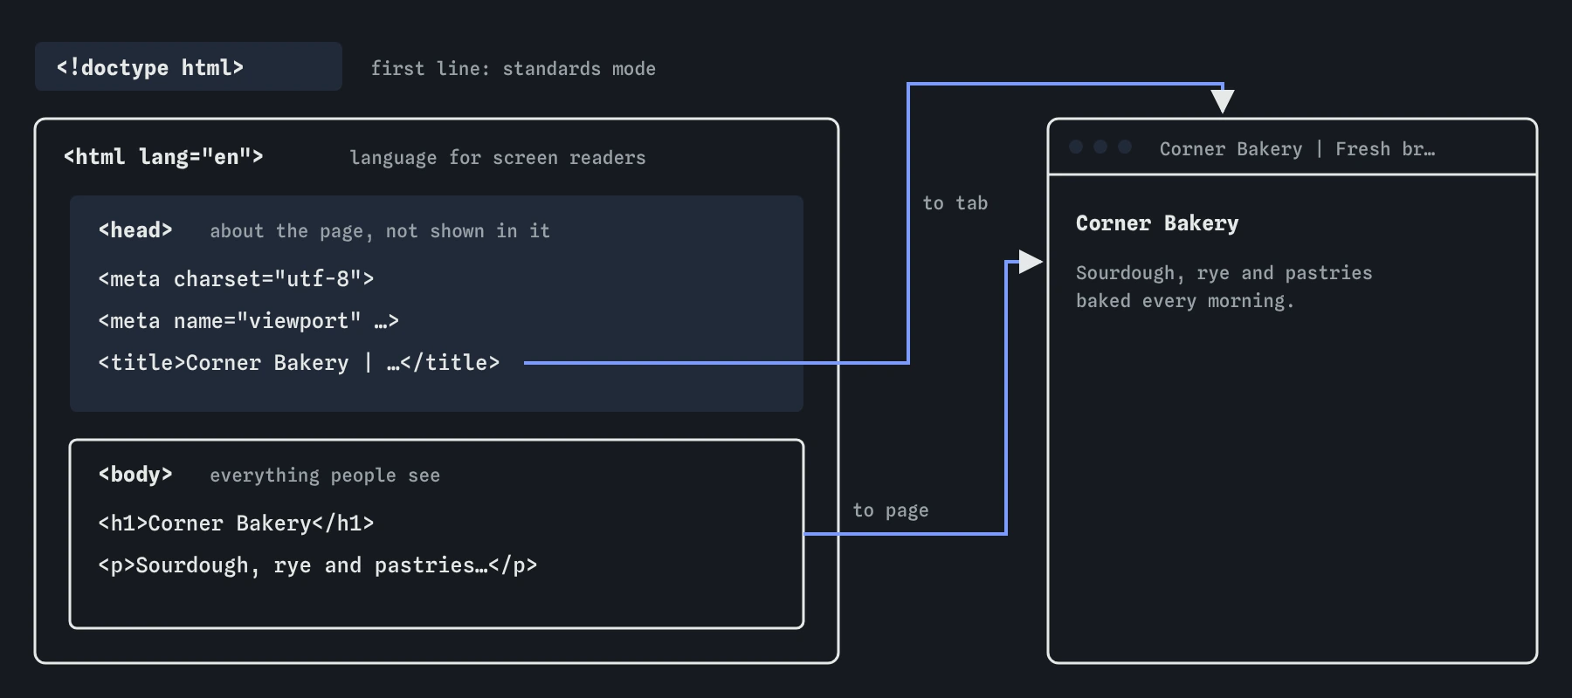Click the "to tab" arrow label
This screenshot has height=698, width=1572.
pos(955,203)
